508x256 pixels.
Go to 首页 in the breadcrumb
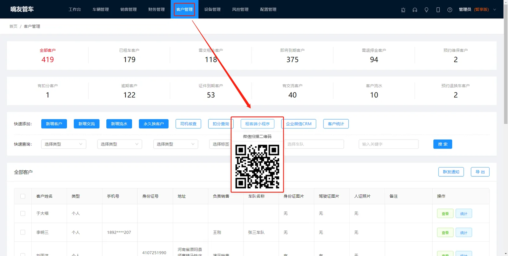point(13,26)
